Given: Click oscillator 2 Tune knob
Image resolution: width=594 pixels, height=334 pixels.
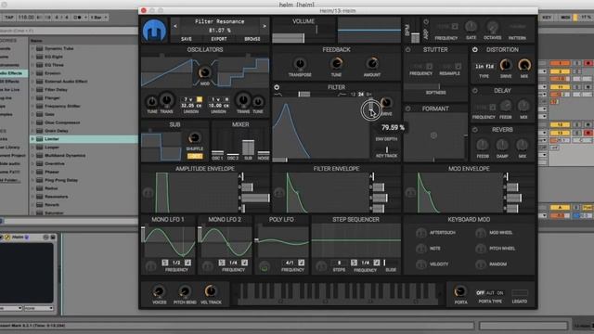Looking at the screenshot, I should (258, 101).
